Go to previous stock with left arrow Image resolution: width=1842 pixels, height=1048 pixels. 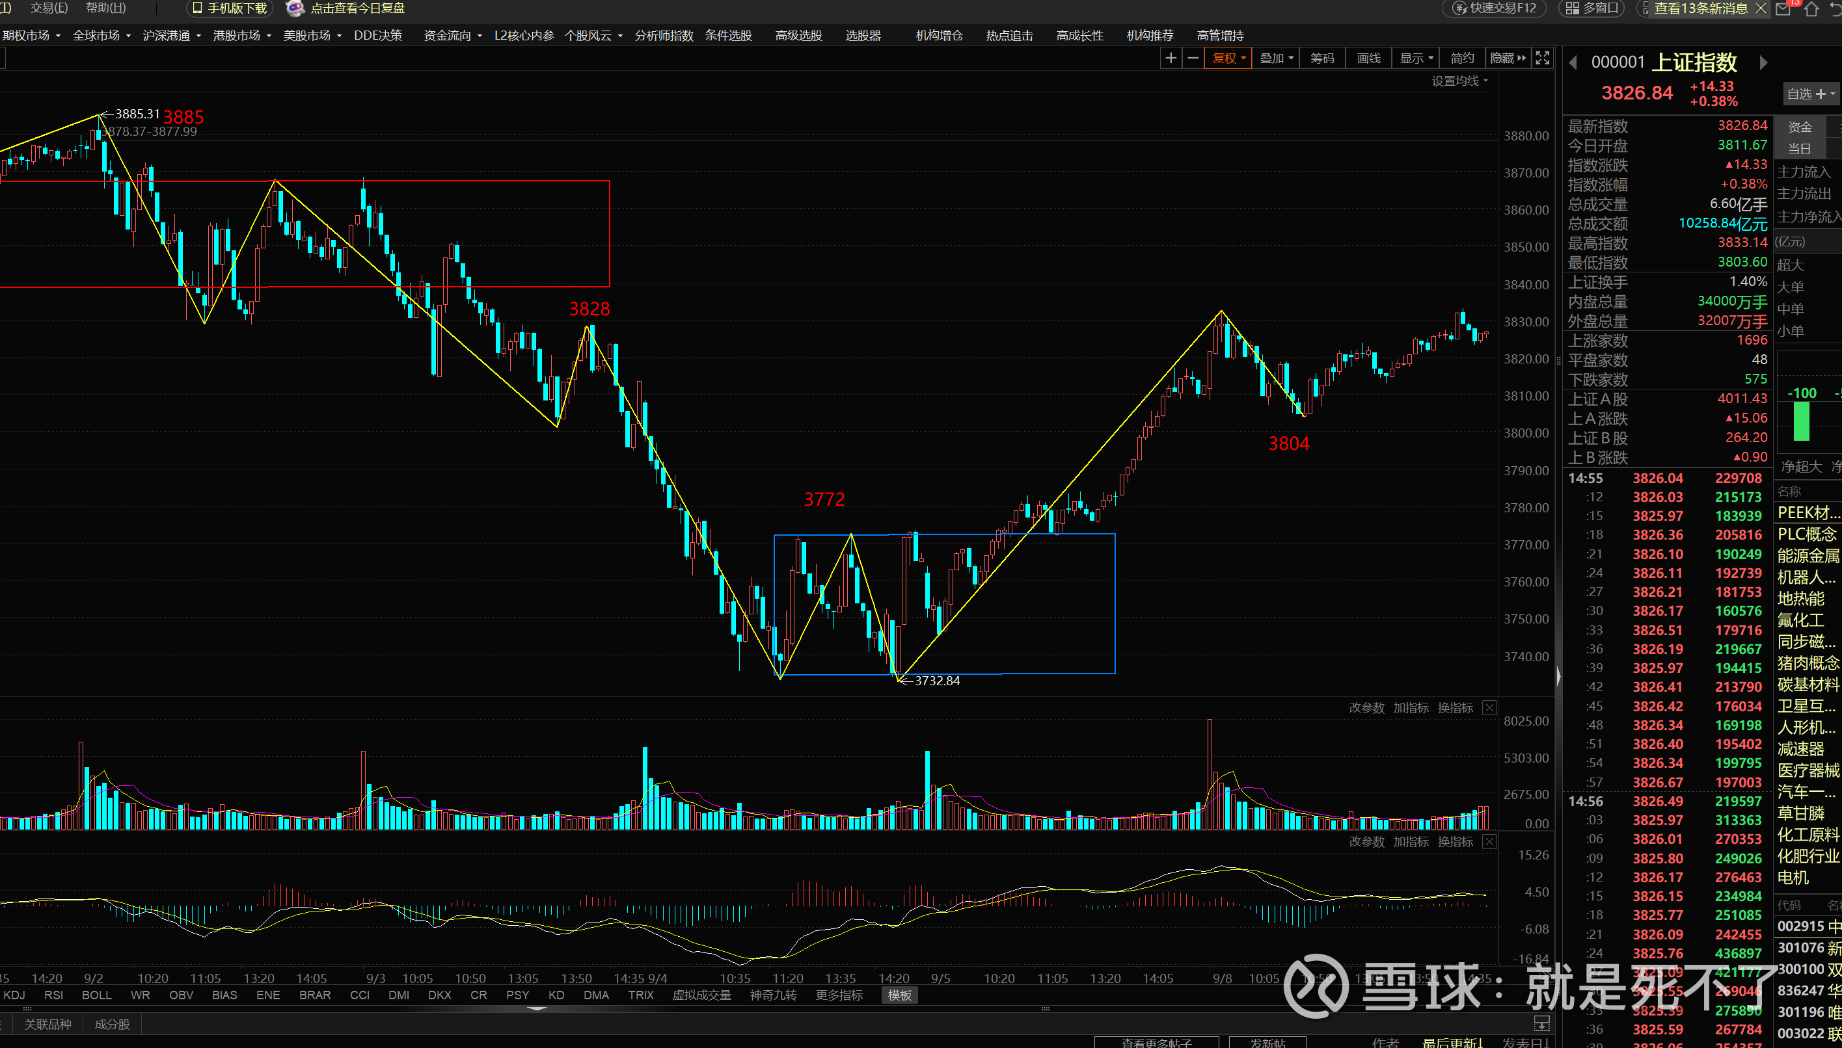click(1573, 63)
